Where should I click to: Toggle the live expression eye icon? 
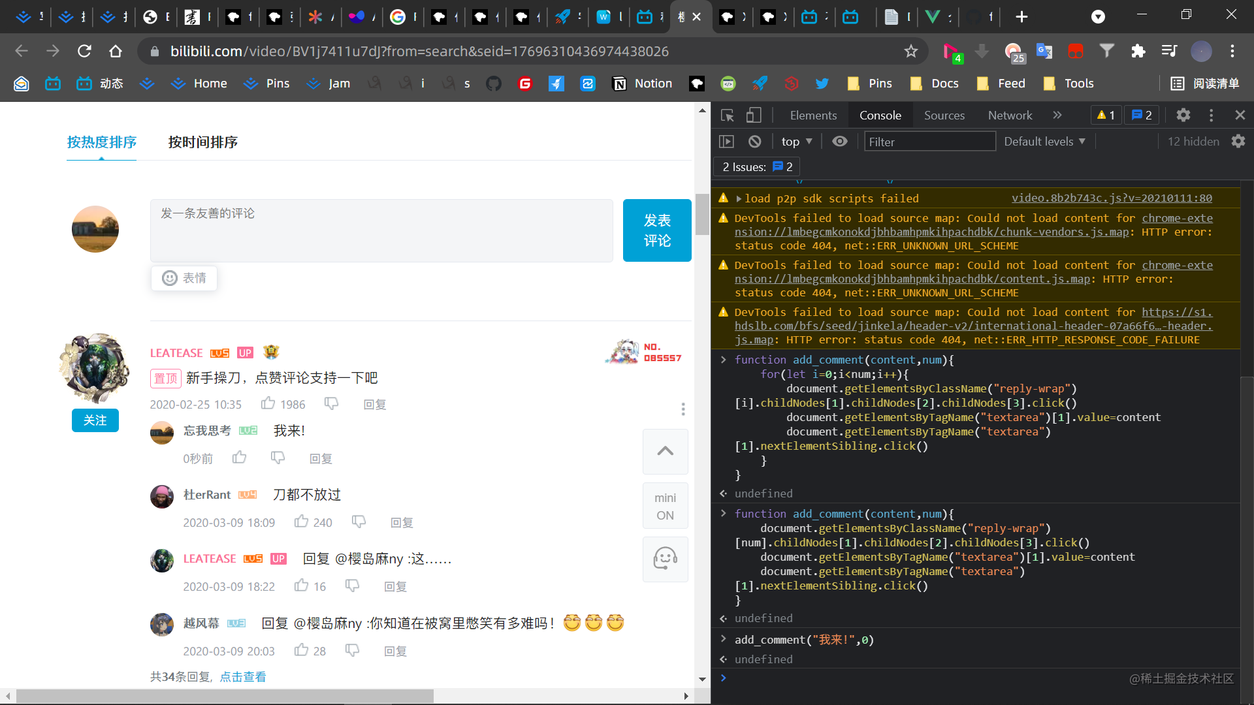tap(840, 142)
